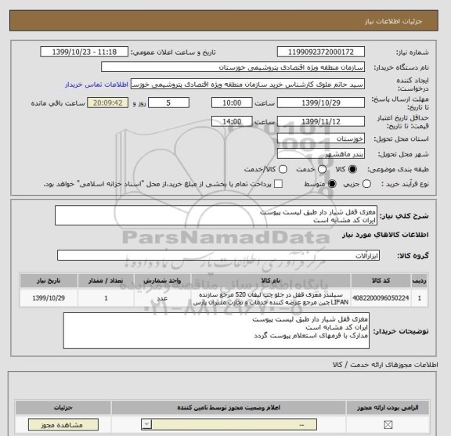Click the کد کالا column header
The height and width of the screenshot is (436, 451).
(x=381, y=281)
